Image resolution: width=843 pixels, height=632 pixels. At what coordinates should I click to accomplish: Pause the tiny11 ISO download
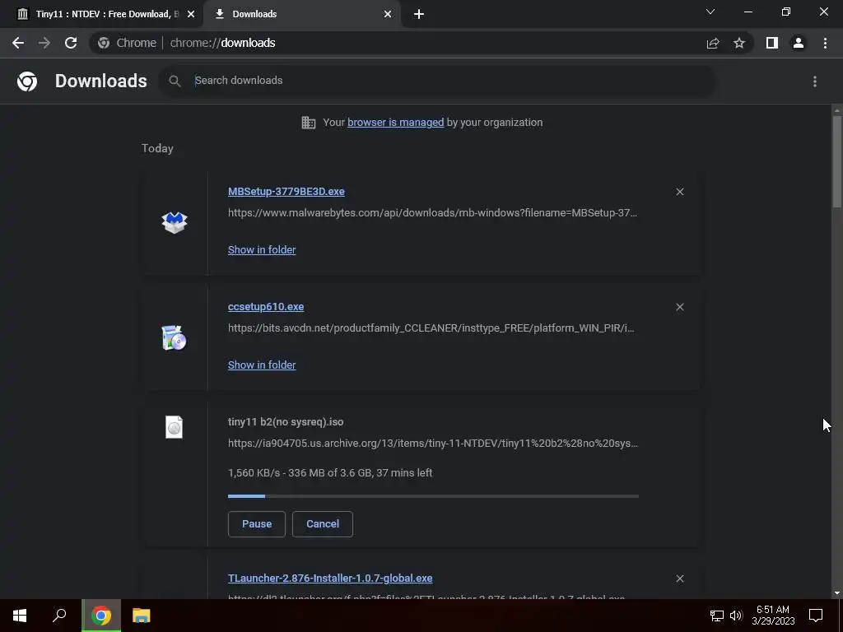[x=257, y=524]
